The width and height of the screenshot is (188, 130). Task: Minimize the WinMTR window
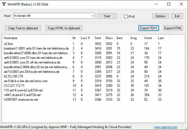156,4
